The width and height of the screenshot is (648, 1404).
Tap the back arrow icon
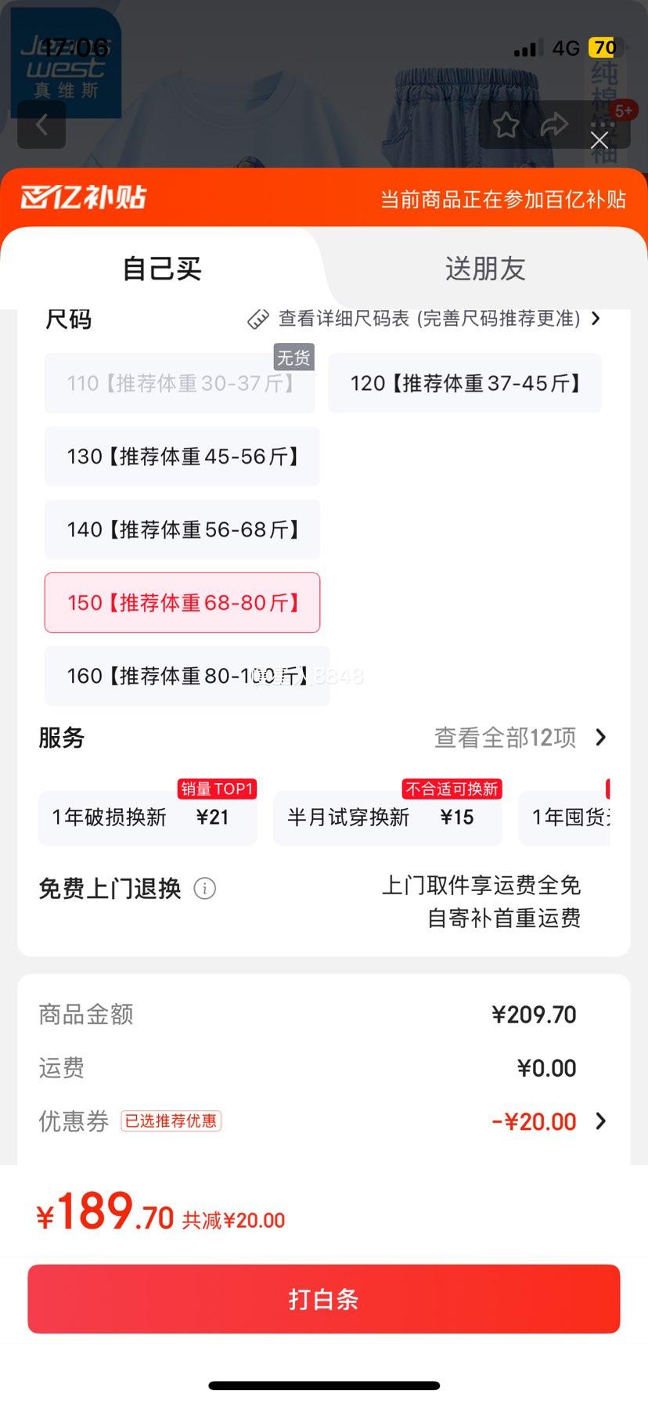41,125
